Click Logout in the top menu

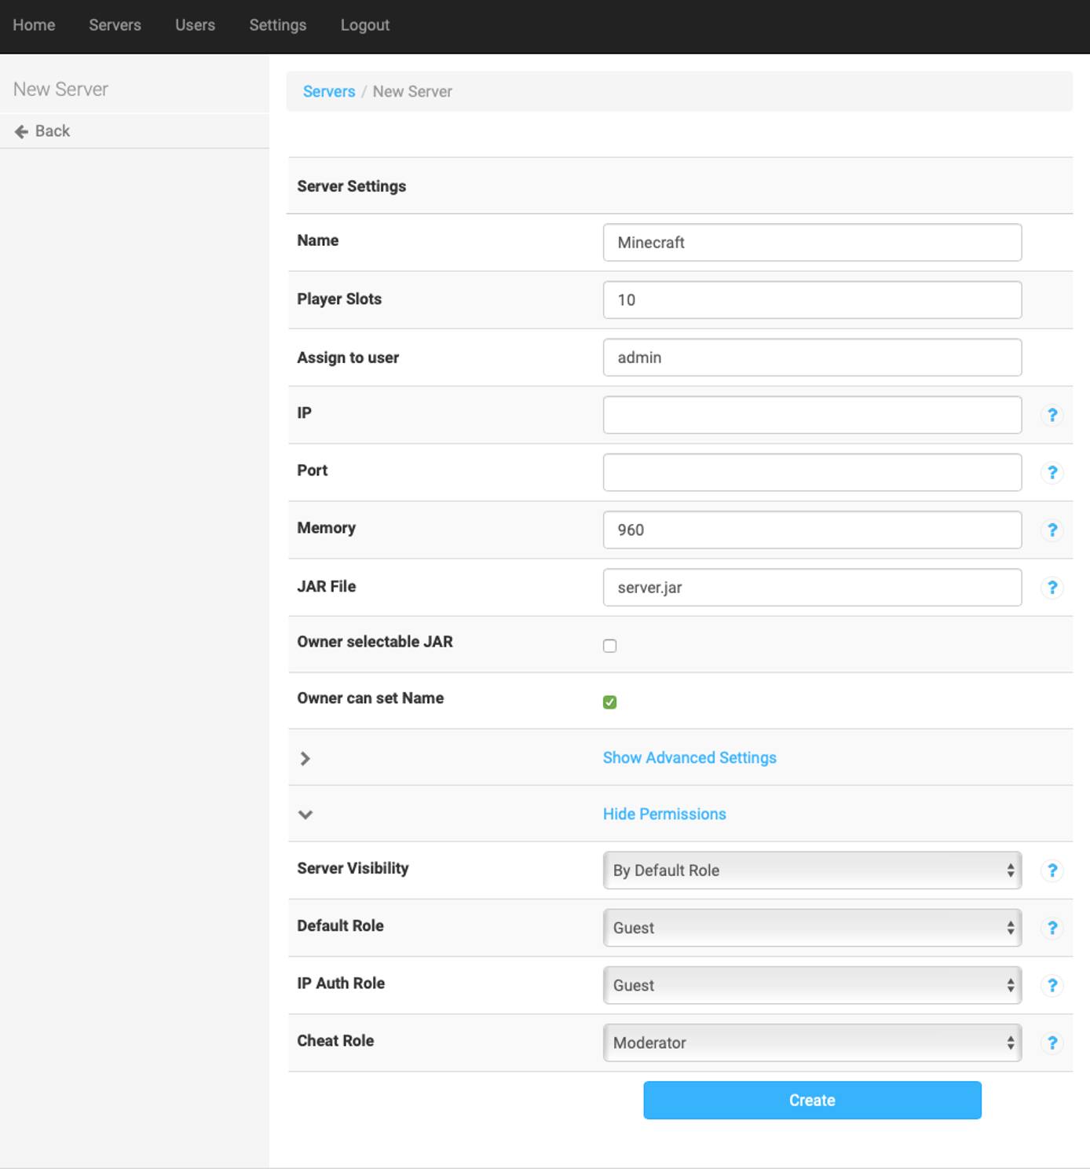pos(364,24)
